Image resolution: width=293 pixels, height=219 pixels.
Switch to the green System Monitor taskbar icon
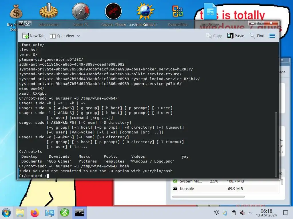point(65,213)
